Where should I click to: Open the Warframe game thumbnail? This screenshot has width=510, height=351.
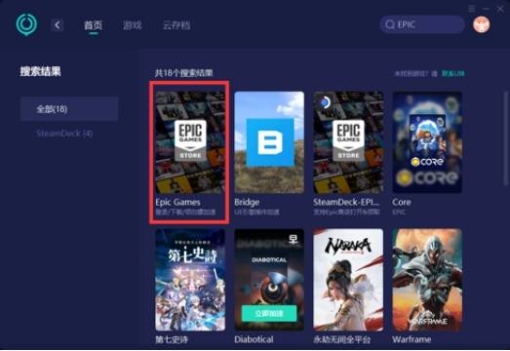pyautogui.click(x=427, y=280)
